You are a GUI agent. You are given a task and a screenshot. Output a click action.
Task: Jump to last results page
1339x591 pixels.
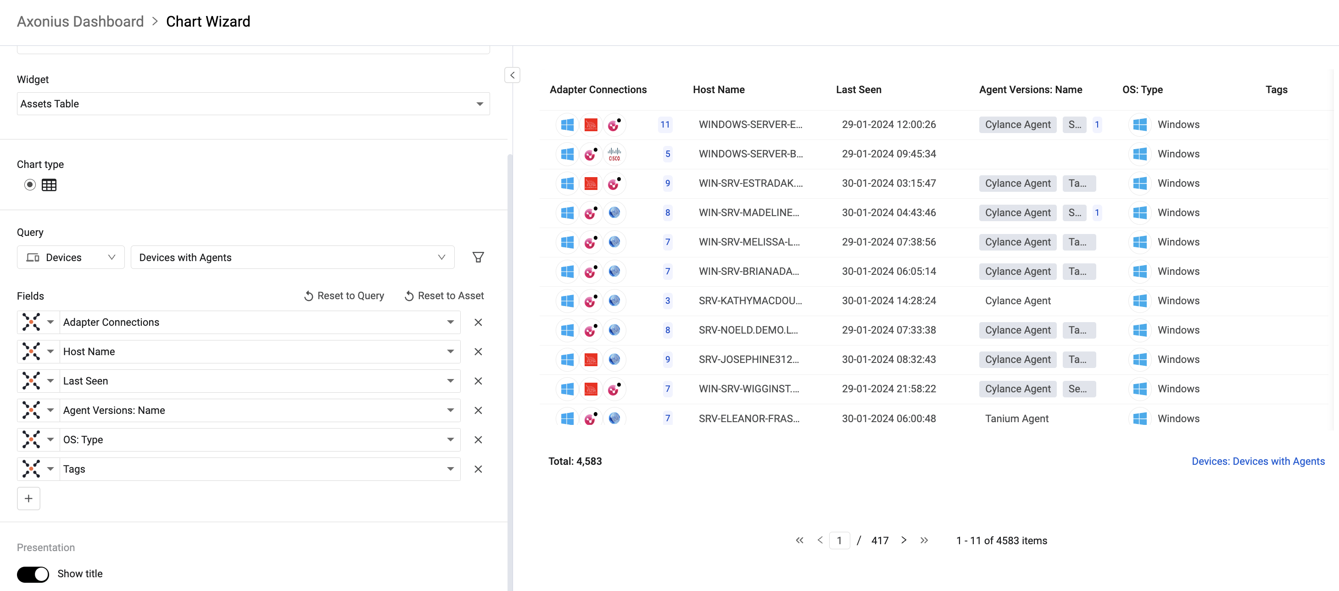click(x=924, y=540)
